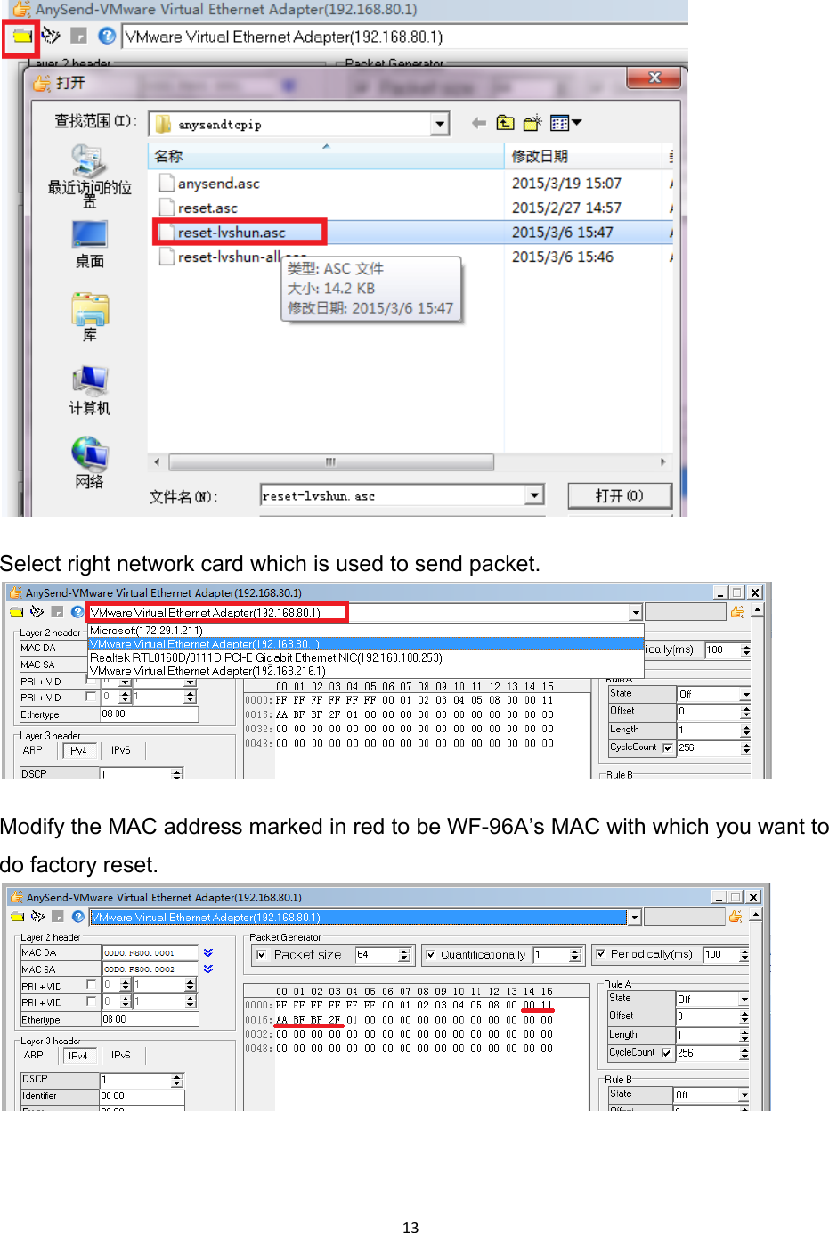Viewport: 829px width, 1233px height.
Task: Open the view menu icon in the dialog
Action: point(565,123)
